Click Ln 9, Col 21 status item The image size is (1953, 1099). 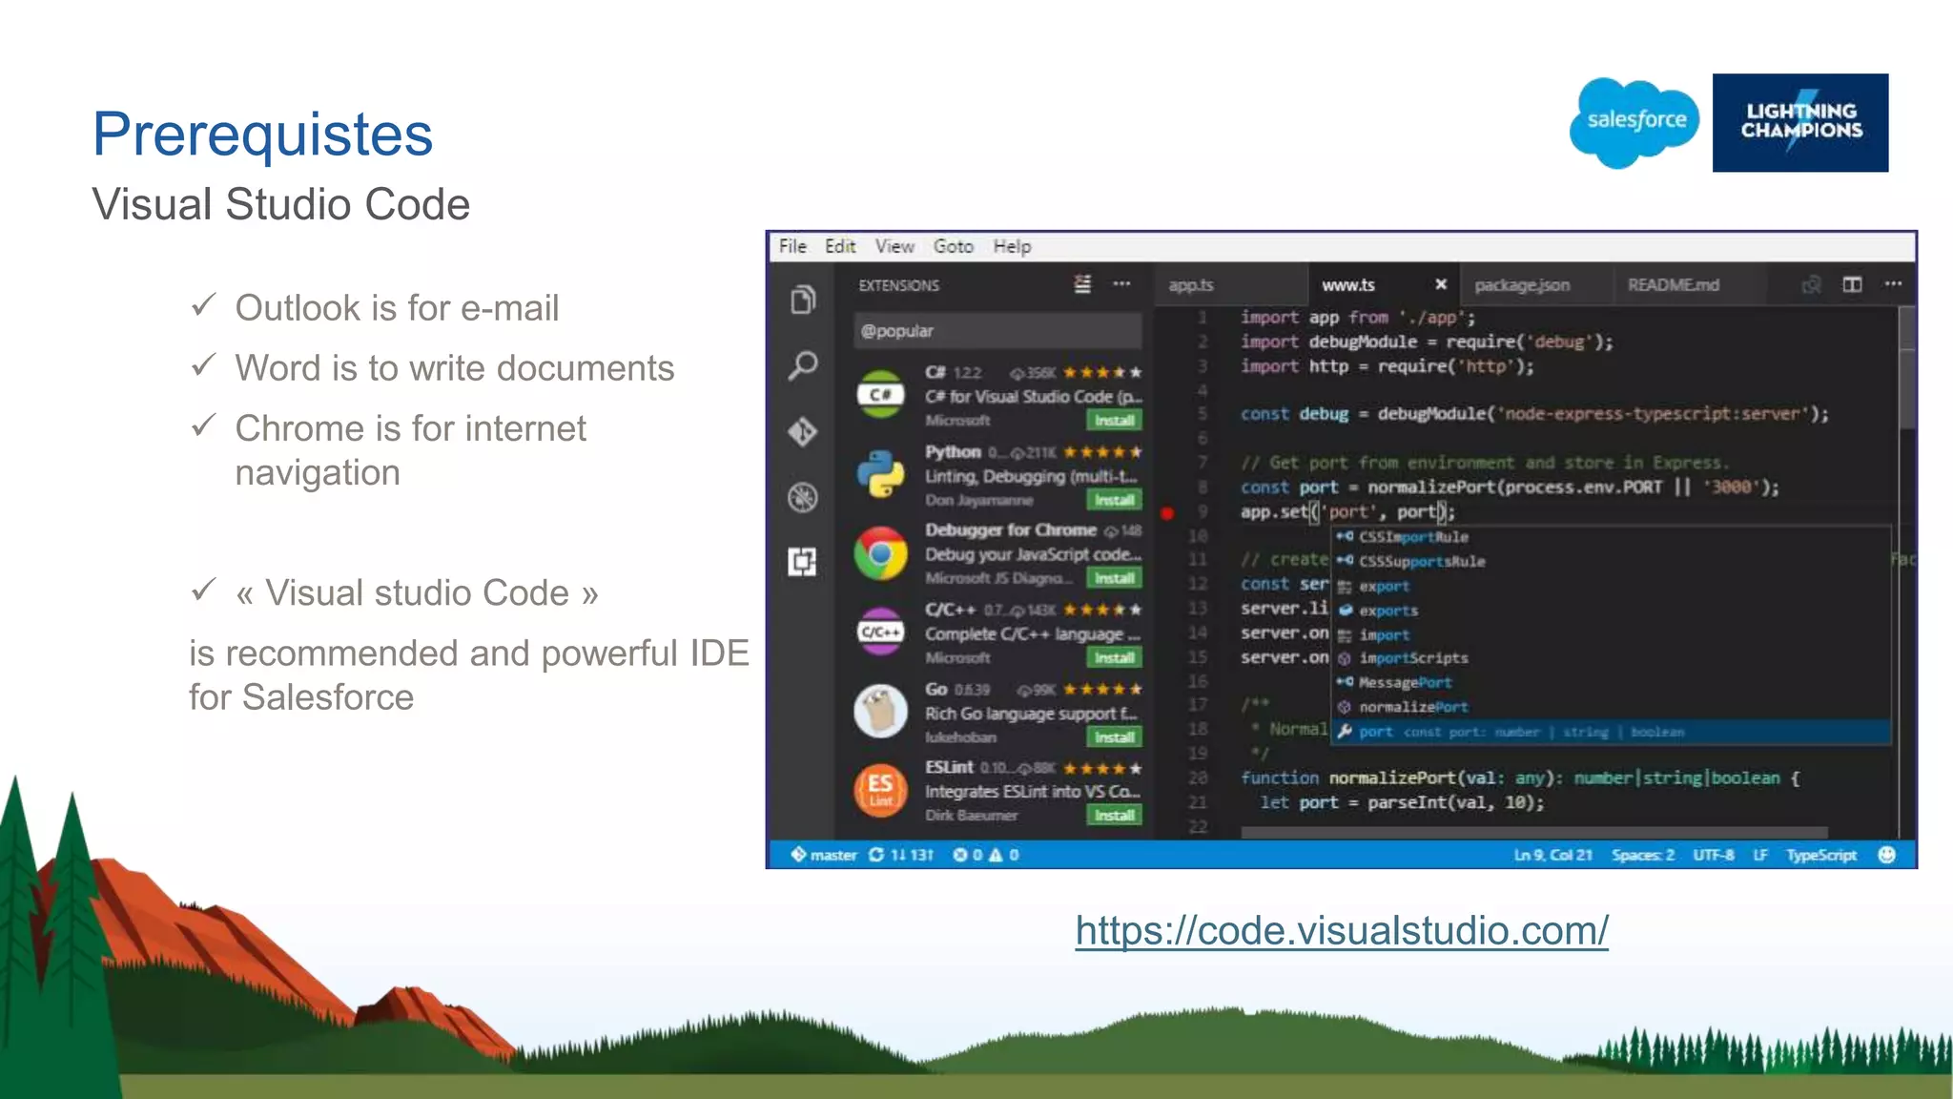click(x=1553, y=855)
